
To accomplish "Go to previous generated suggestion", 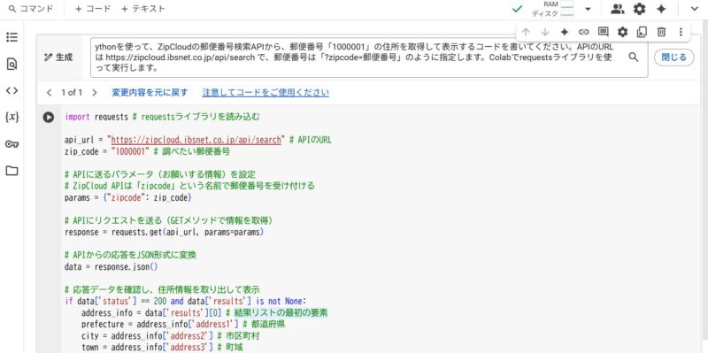I will click(49, 93).
